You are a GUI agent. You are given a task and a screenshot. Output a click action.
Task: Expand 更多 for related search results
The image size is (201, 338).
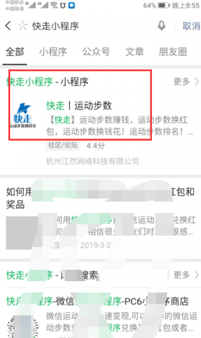click(x=186, y=275)
